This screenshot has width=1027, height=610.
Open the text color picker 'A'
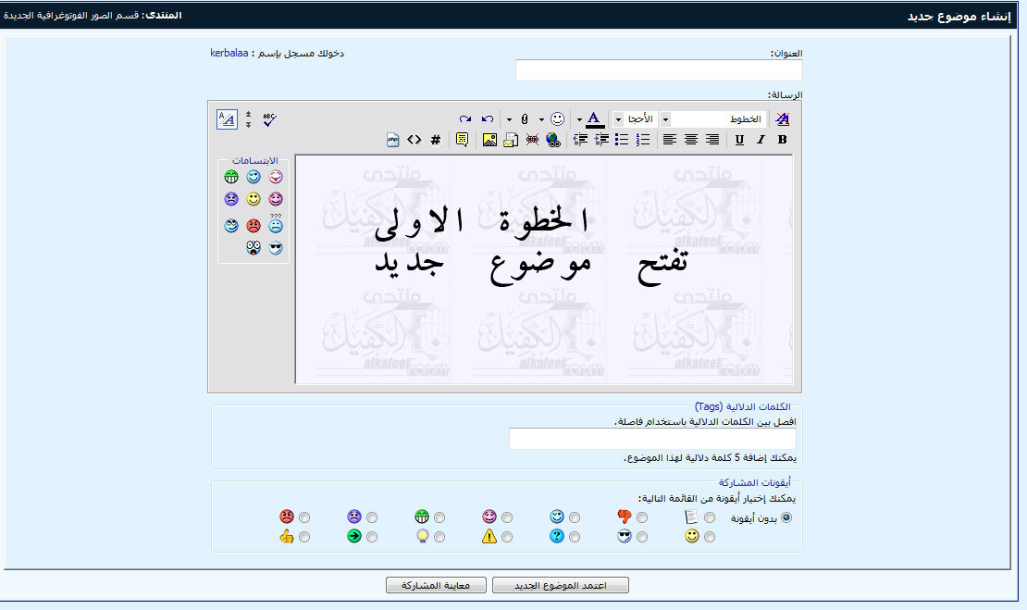click(x=594, y=119)
